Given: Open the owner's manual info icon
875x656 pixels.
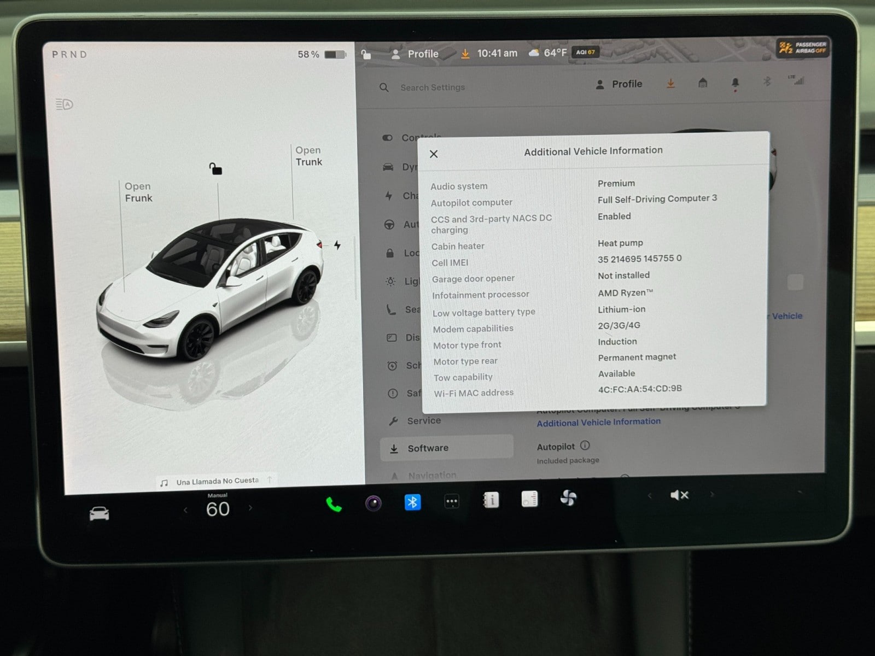Looking at the screenshot, I should 491,500.
